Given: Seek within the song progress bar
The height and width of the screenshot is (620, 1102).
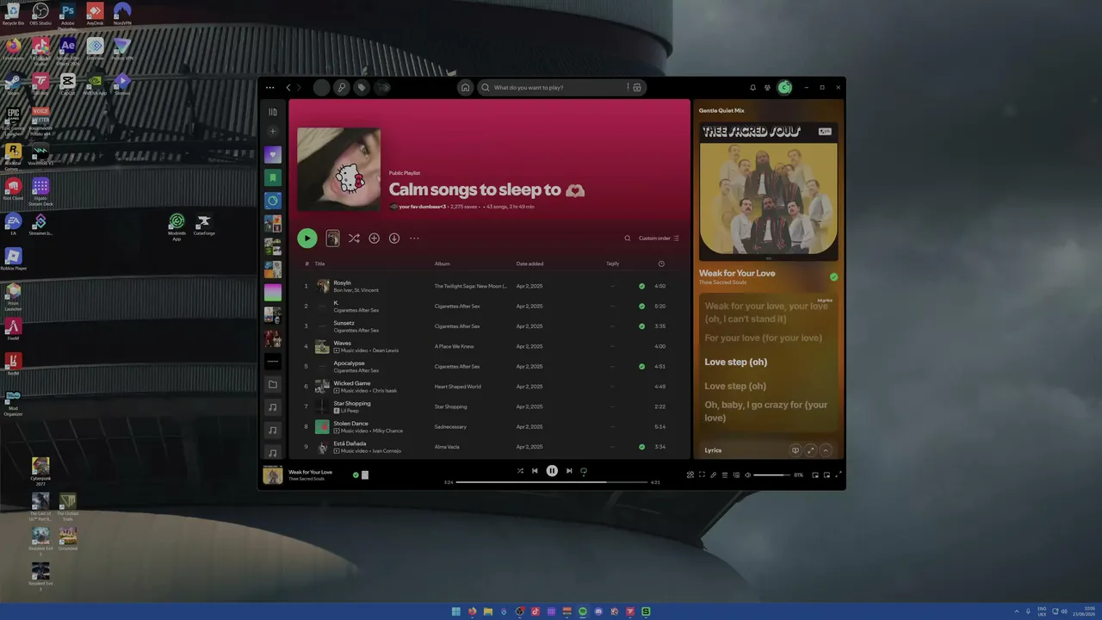Looking at the screenshot, I should tap(552, 482).
